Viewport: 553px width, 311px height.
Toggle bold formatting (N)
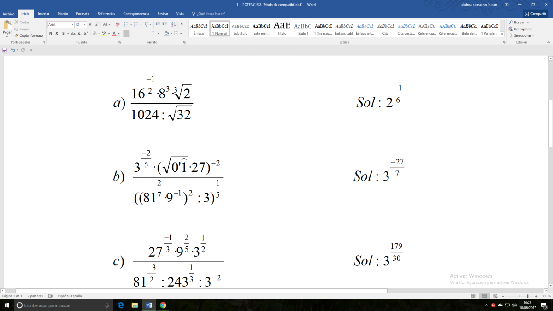pos(51,34)
